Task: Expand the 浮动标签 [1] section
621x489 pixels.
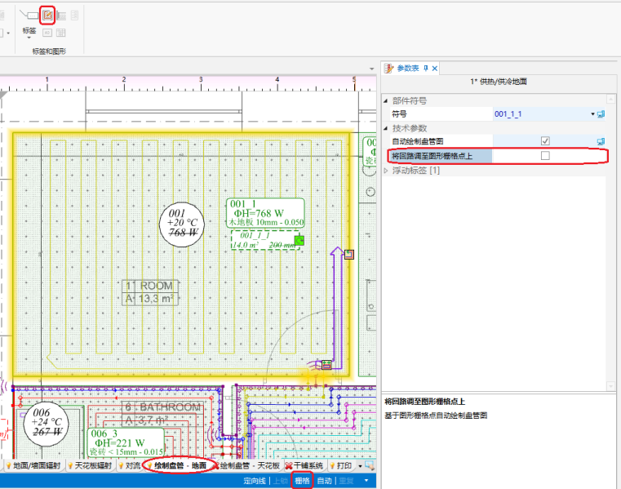Action: 386,171
